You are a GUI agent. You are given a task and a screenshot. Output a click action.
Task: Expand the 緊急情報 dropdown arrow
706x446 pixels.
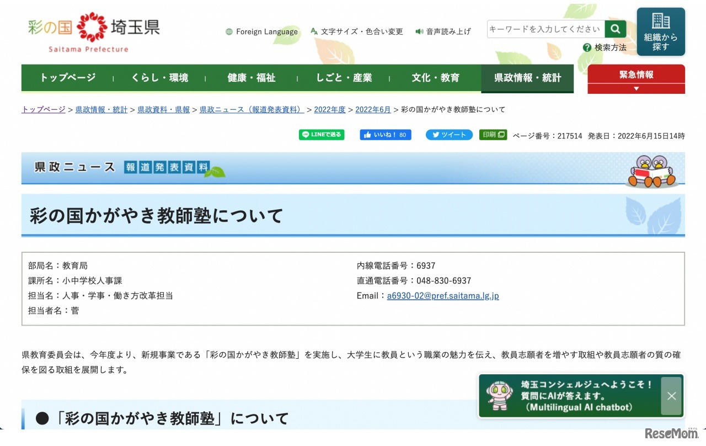click(x=636, y=88)
